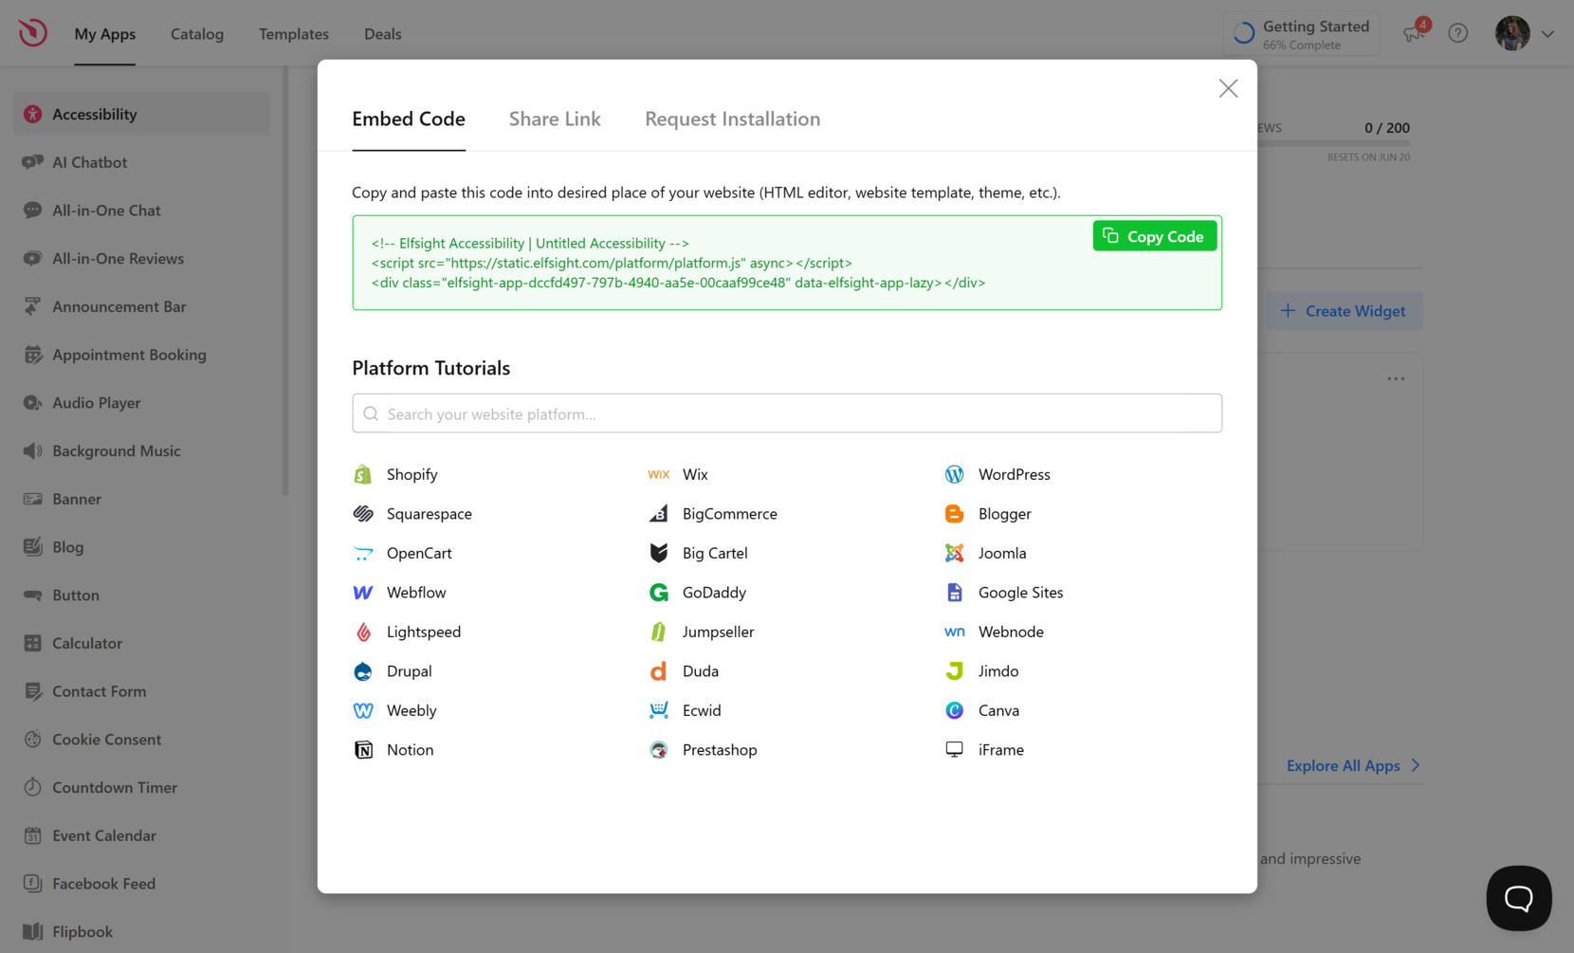Image resolution: width=1574 pixels, height=953 pixels.
Task: Click the Webflow platform icon
Action: coord(362,592)
